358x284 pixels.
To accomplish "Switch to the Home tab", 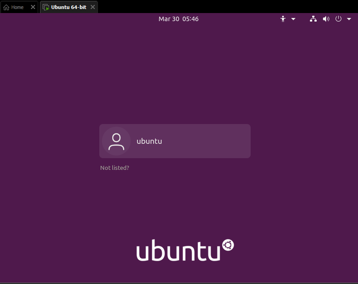I will pos(19,7).
